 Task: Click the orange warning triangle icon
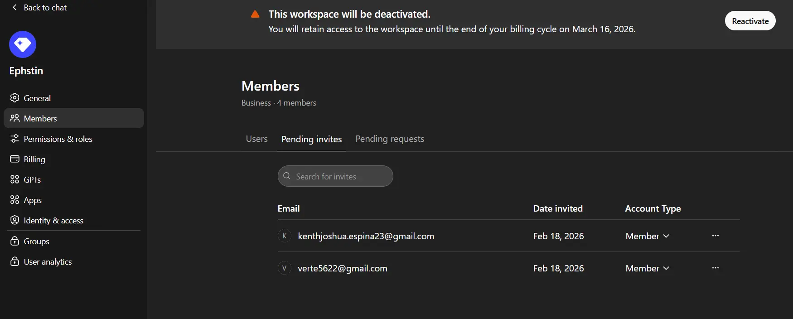pyautogui.click(x=255, y=14)
